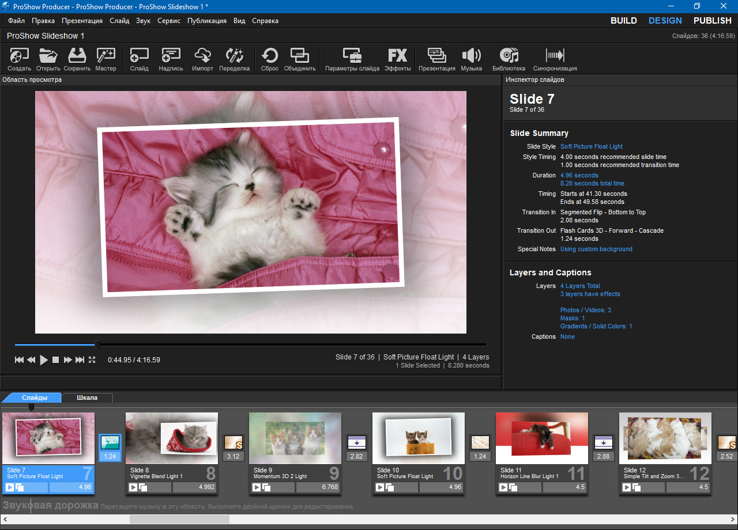The height and width of the screenshot is (530, 738).
Task: Click the Импорт toolbar icon
Action: click(202, 56)
